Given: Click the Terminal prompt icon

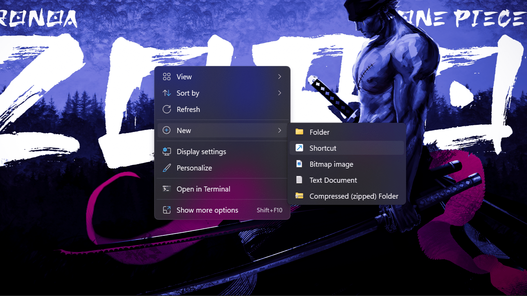Looking at the screenshot, I should point(167,189).
